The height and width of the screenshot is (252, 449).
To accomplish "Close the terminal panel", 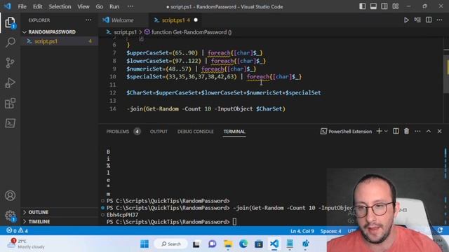I will pos(440,131).
